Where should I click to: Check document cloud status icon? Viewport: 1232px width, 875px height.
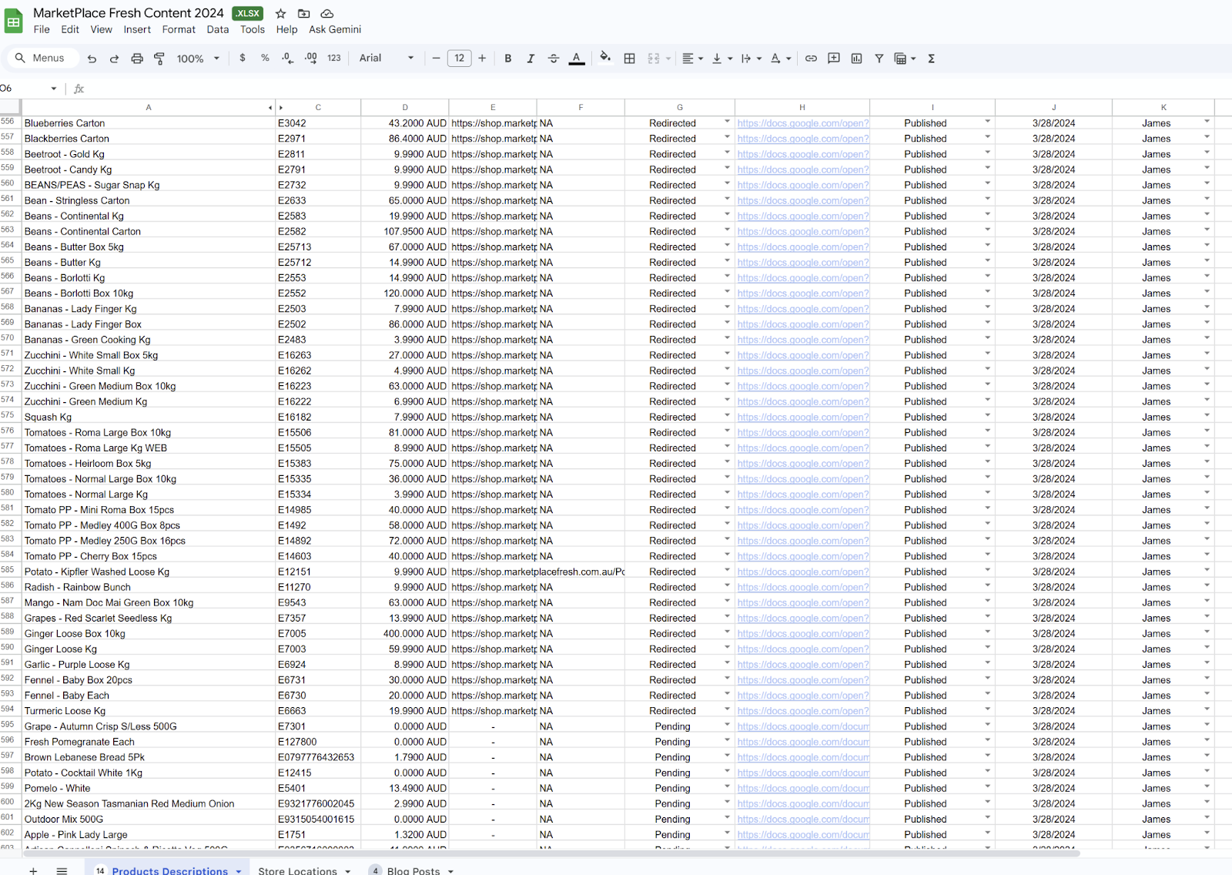pyautogui.click(x=327, y=14)
